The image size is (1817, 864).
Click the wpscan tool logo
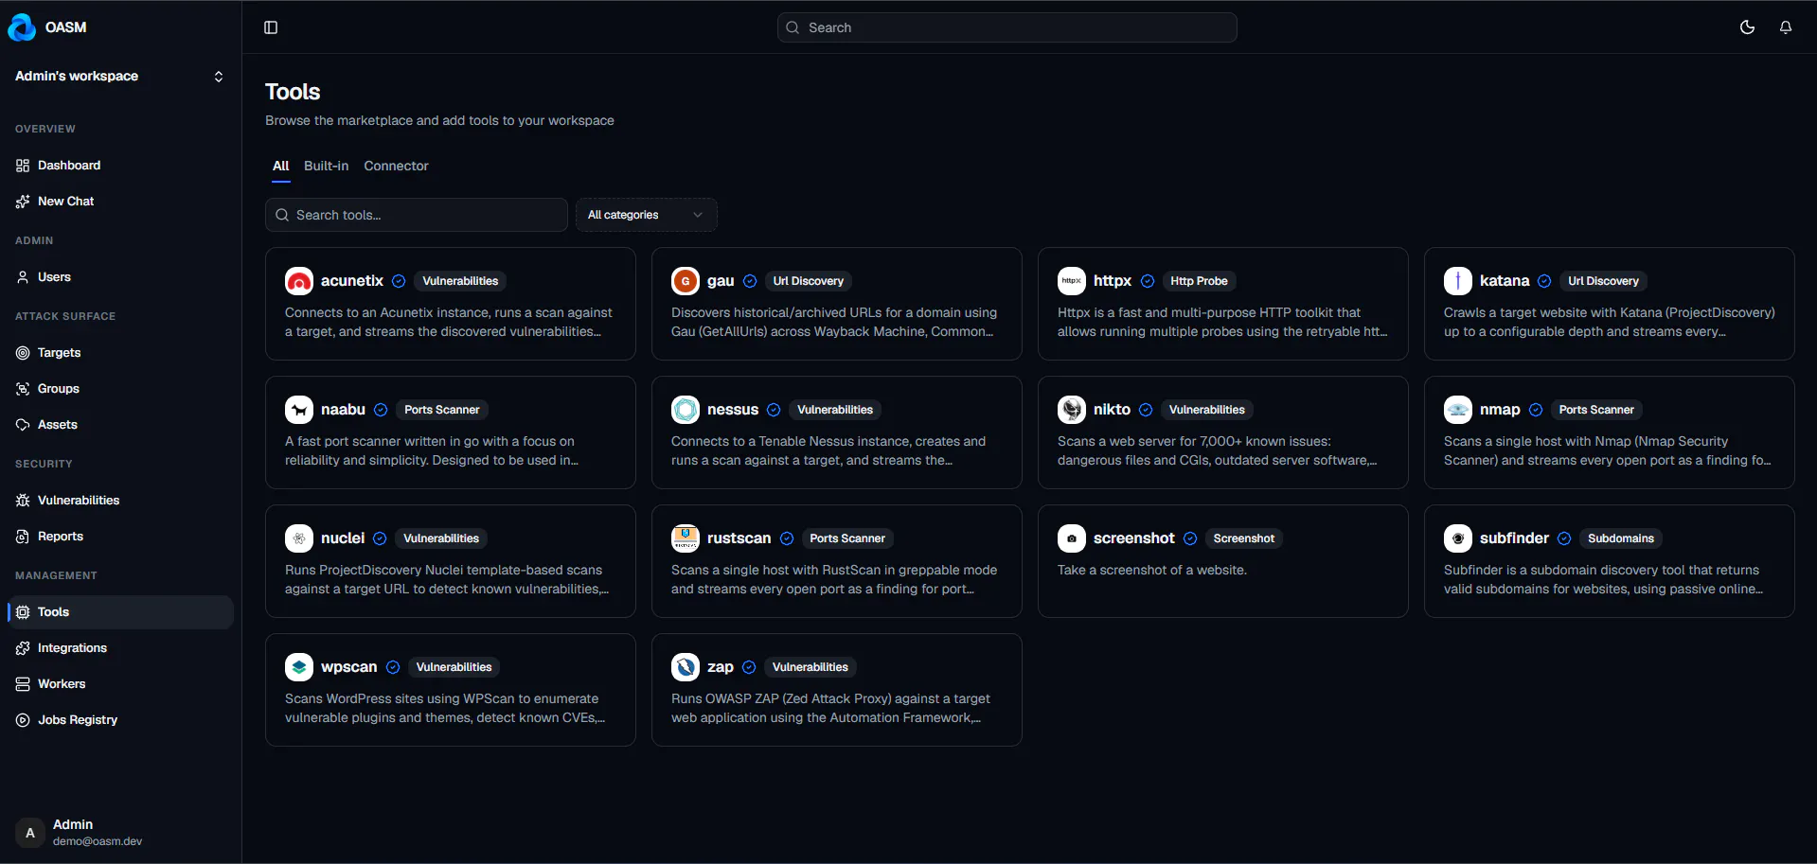click(x=299, y=667)
